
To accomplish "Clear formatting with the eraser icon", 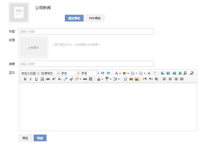I will click(65, 79).
